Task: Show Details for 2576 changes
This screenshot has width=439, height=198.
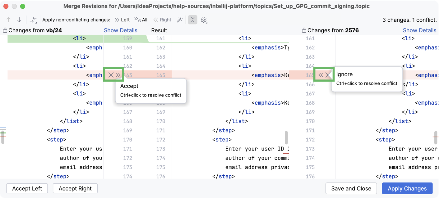Action: (x=419, y=30)
